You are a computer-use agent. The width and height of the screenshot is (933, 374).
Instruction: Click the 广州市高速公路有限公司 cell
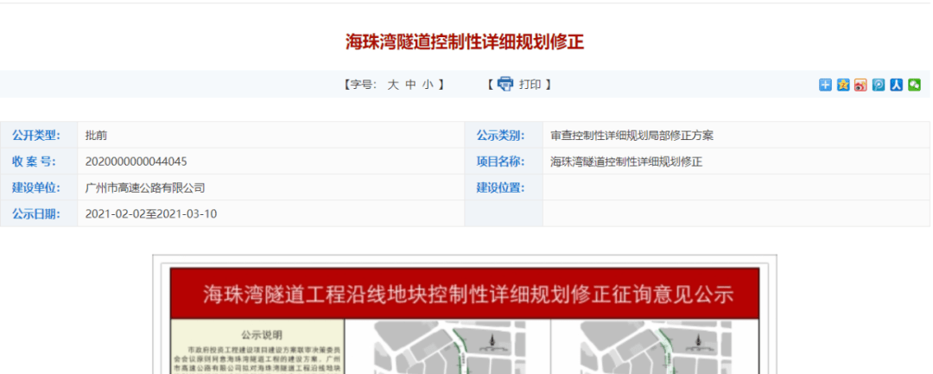click(145, 187)
